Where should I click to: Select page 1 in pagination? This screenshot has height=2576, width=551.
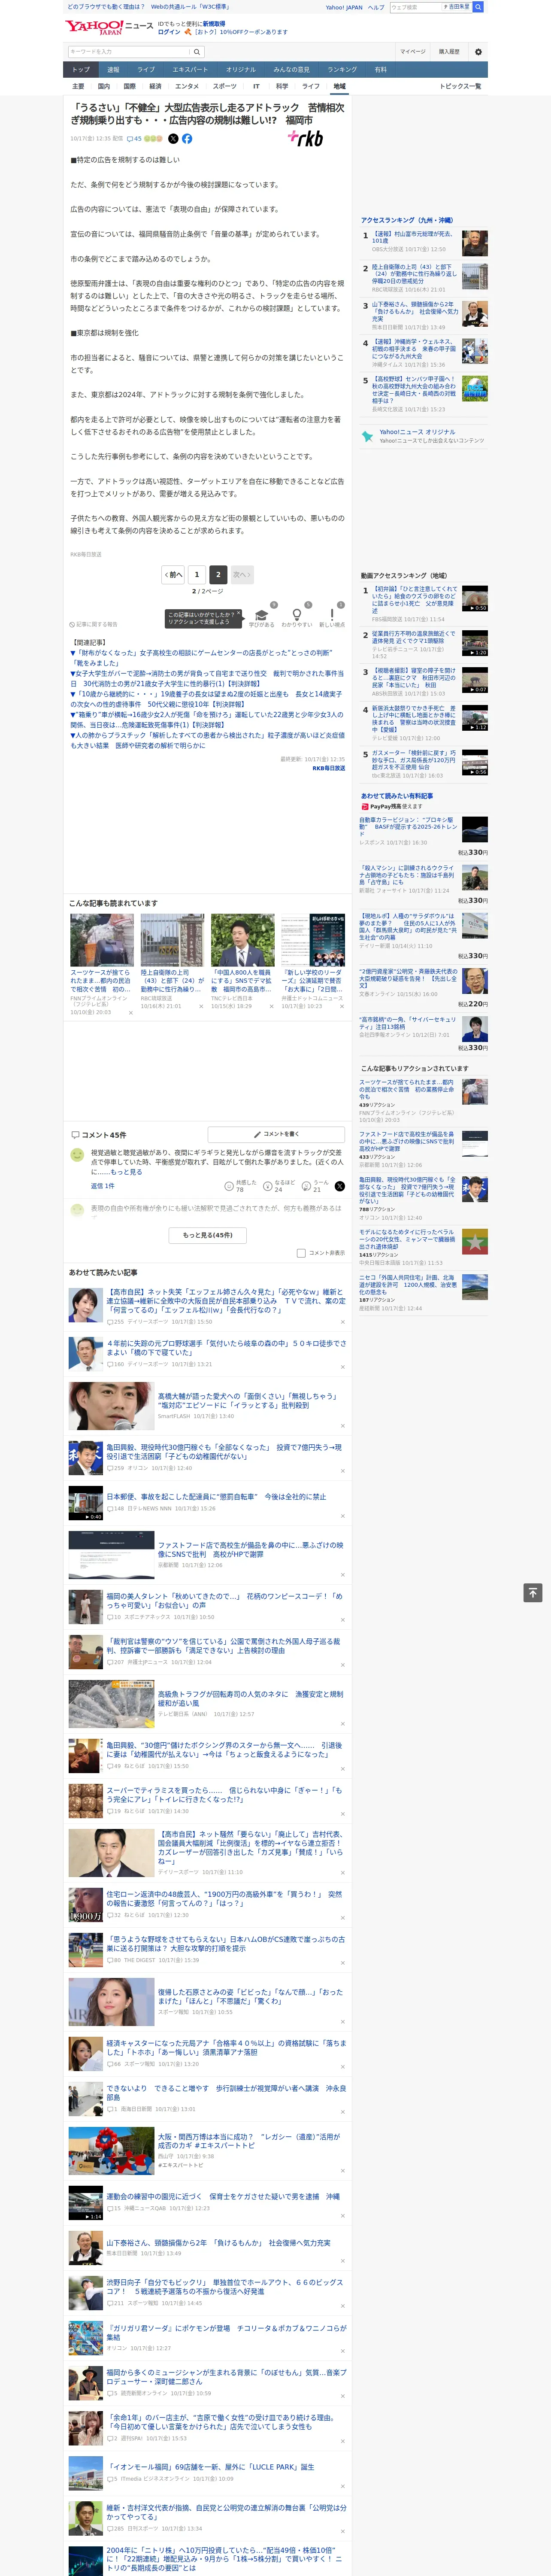(x=196, y=575)
